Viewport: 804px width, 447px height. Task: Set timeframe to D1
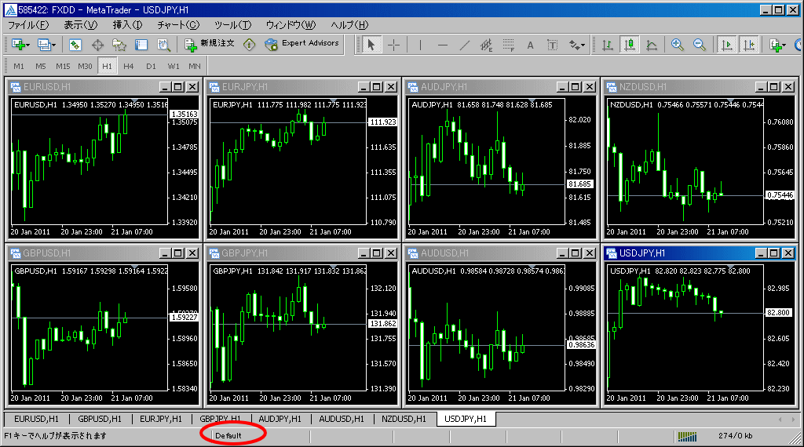[151, 66]
